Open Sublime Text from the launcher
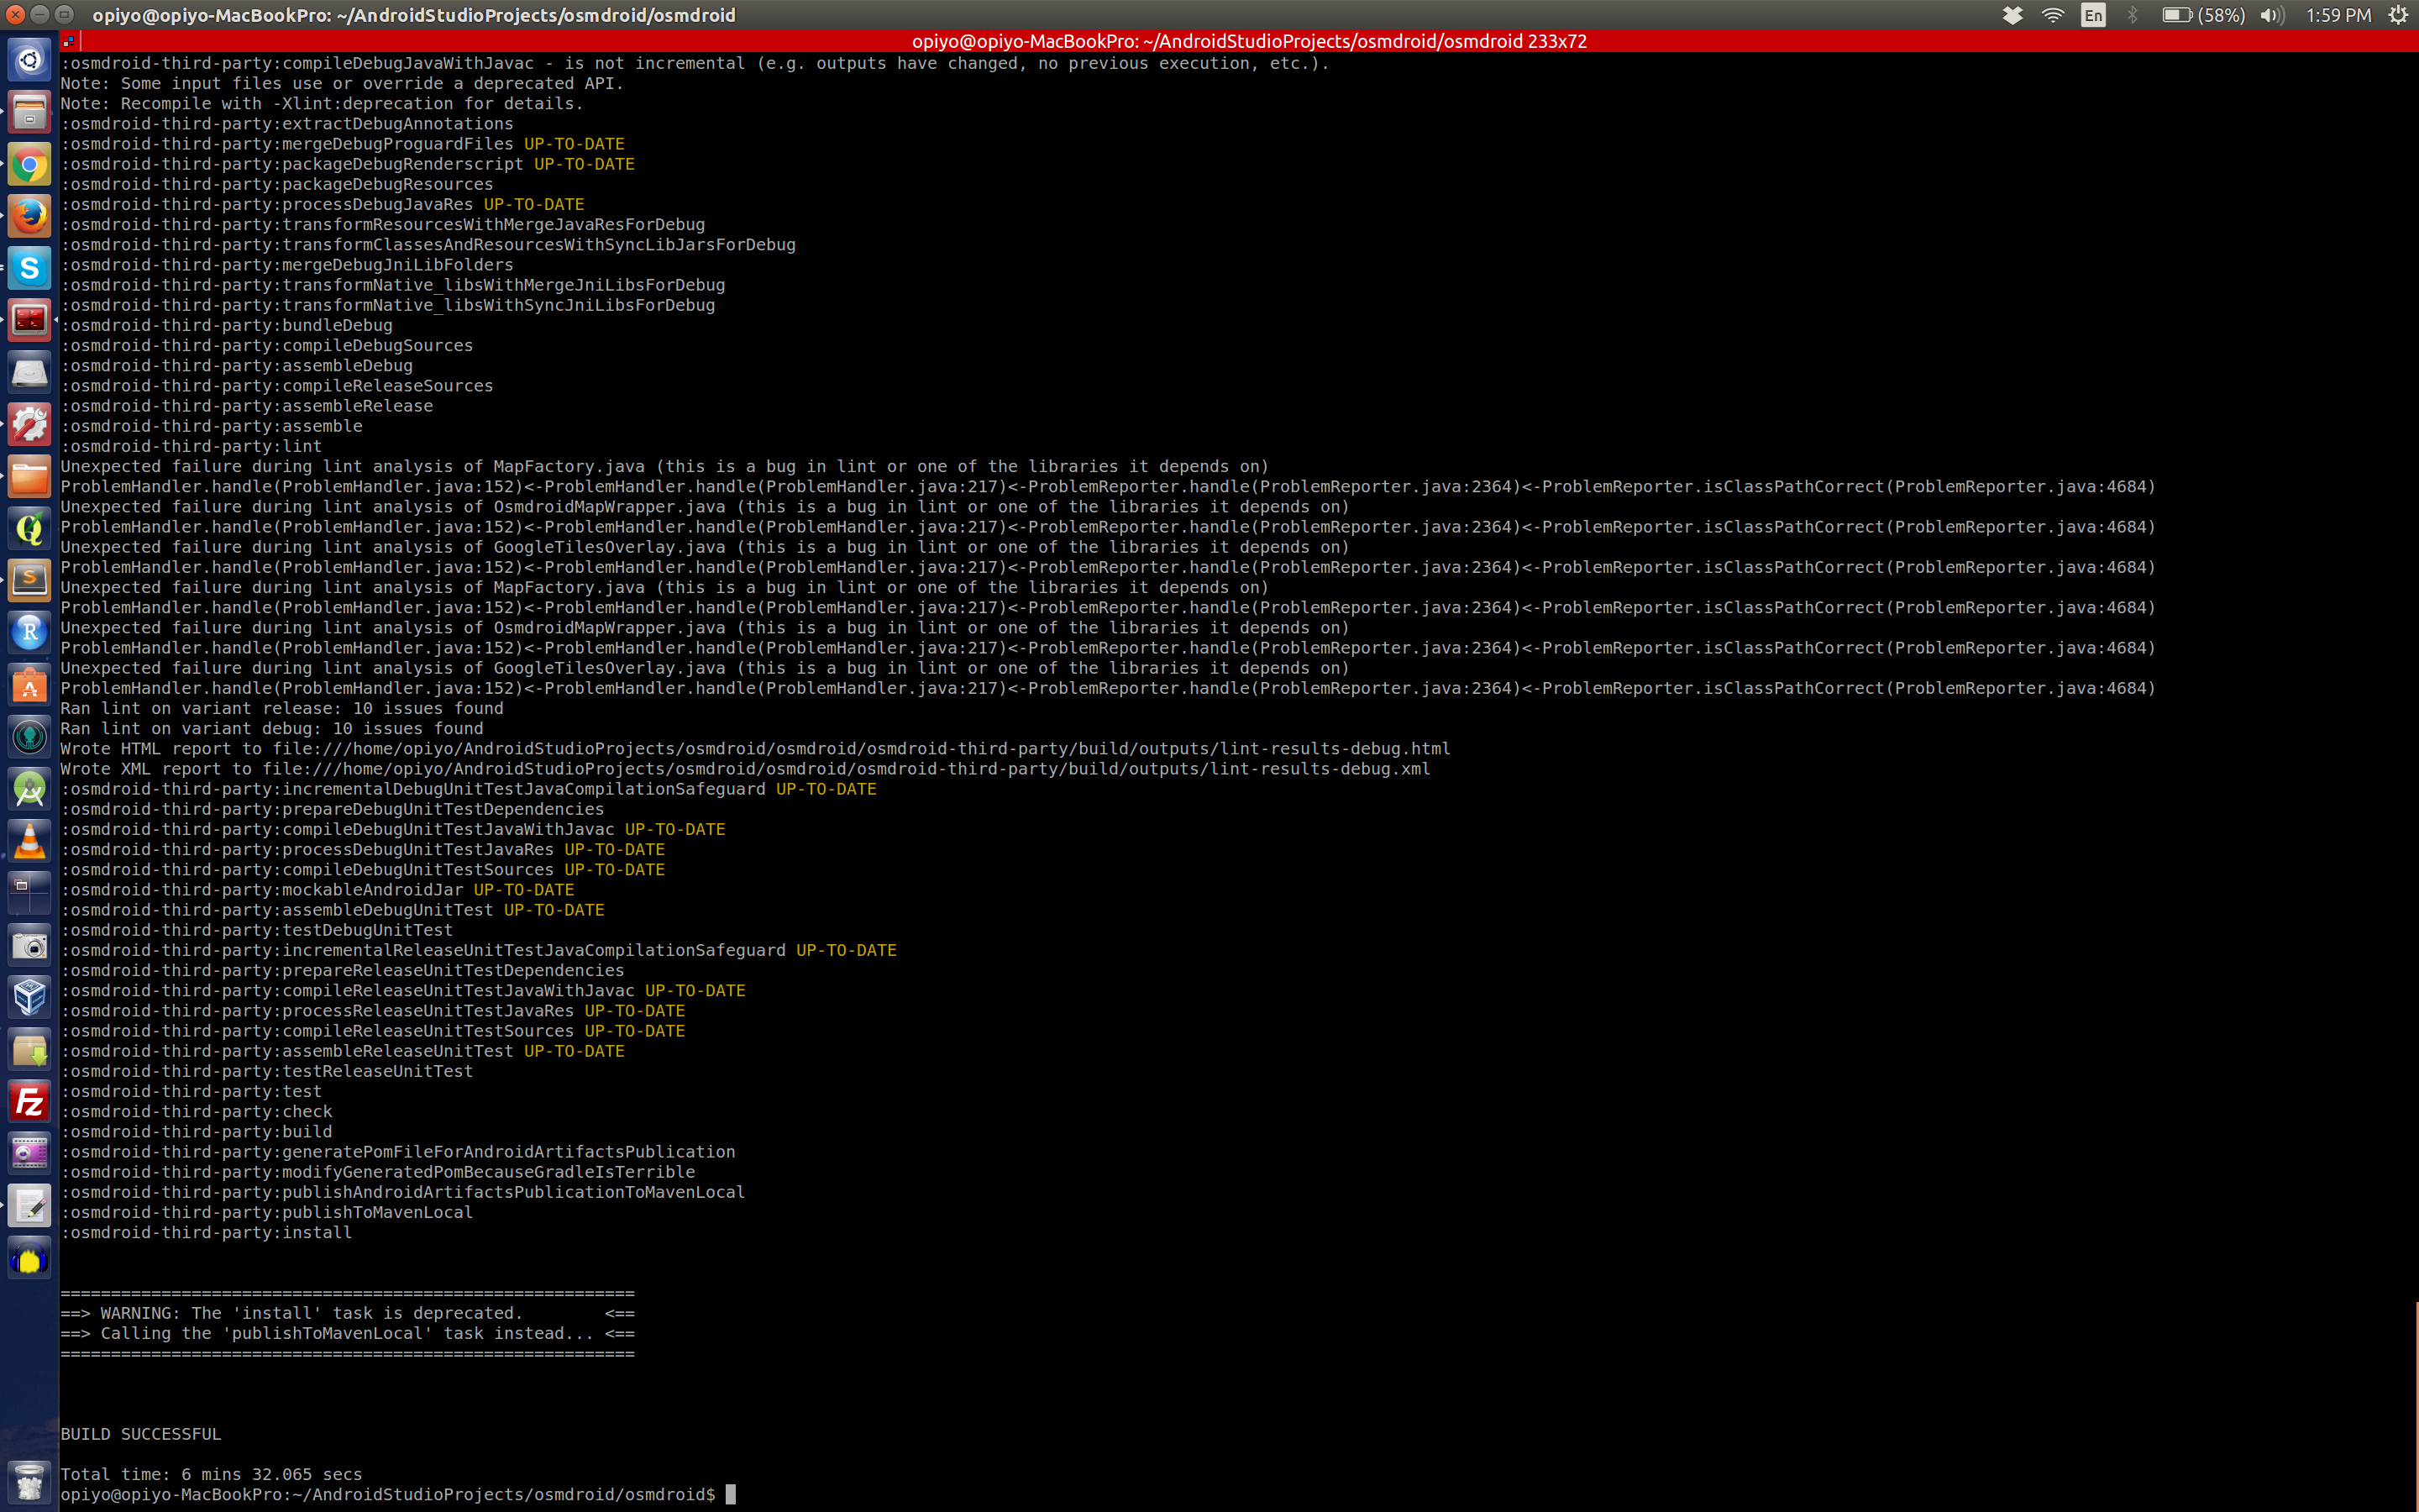 tap(29, 580)
